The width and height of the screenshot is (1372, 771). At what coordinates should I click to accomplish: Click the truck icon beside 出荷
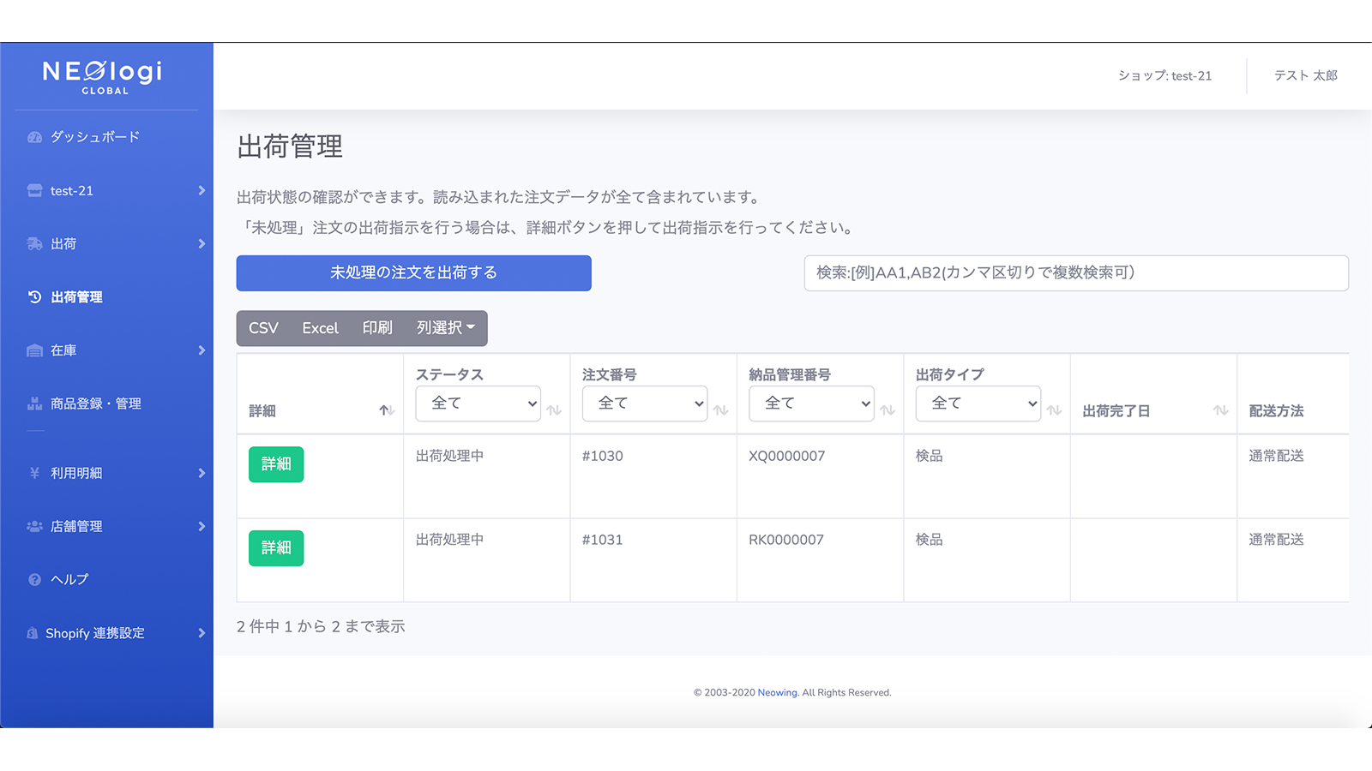(34, 244)
